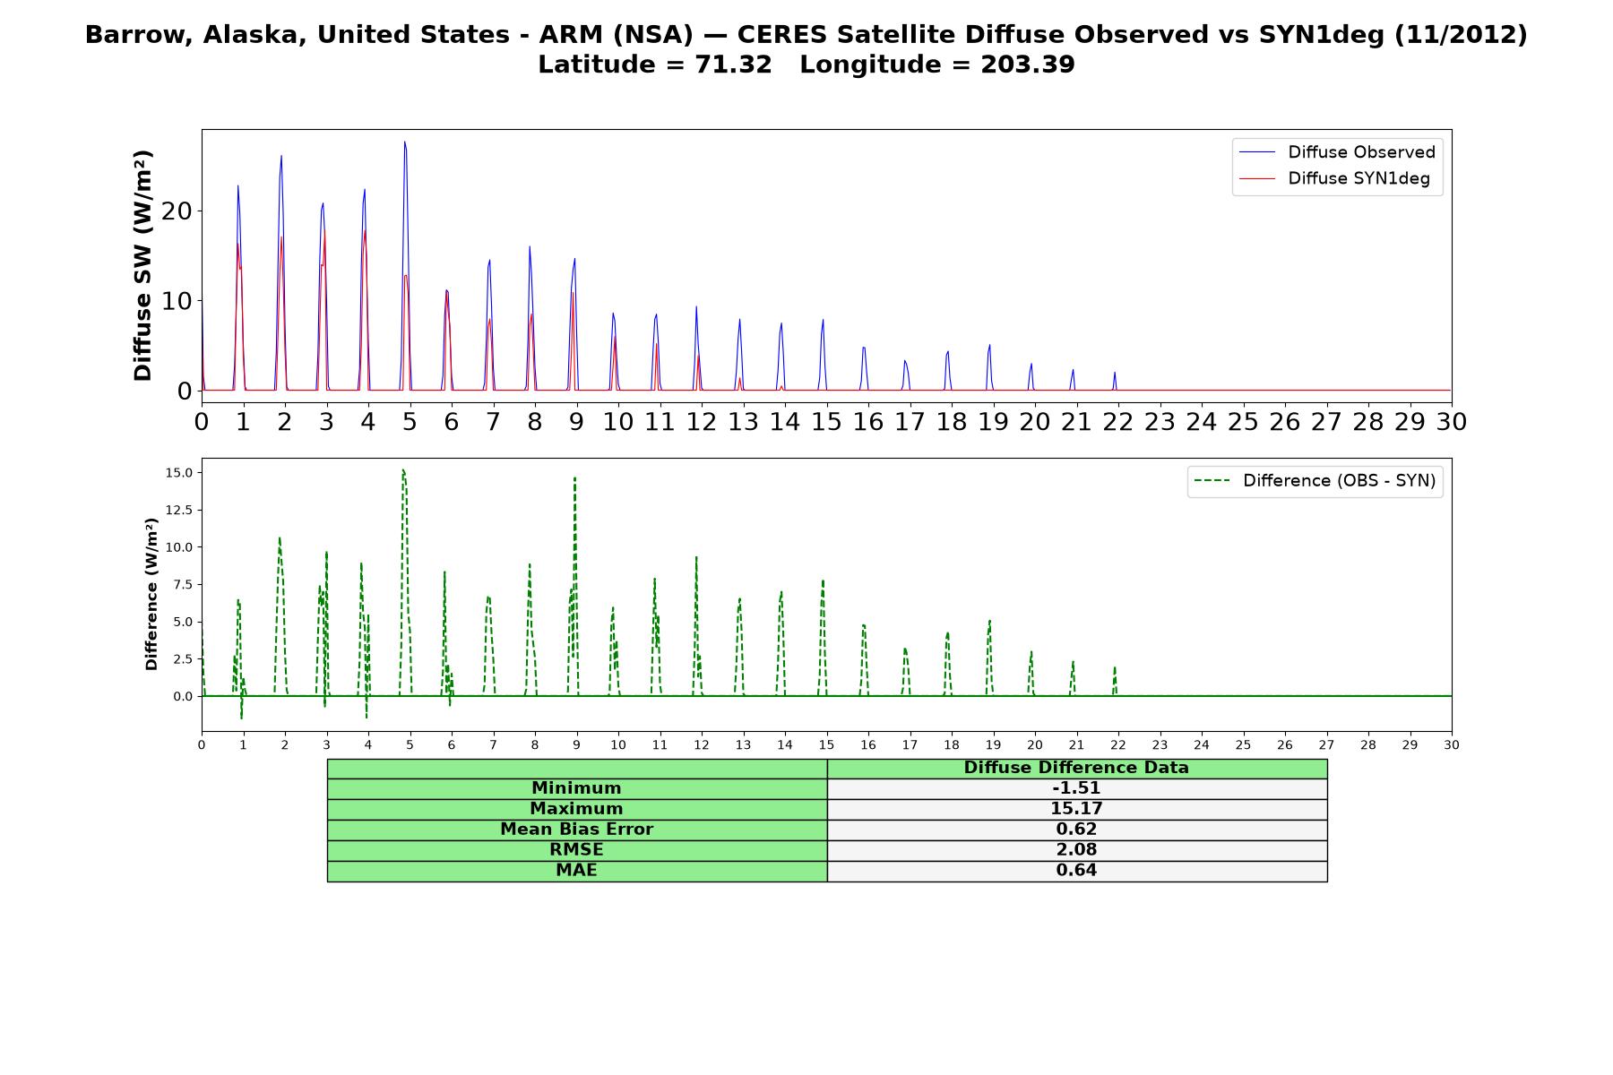Click the RMSE value 2.08 cell

click(x=1076, y=850)
